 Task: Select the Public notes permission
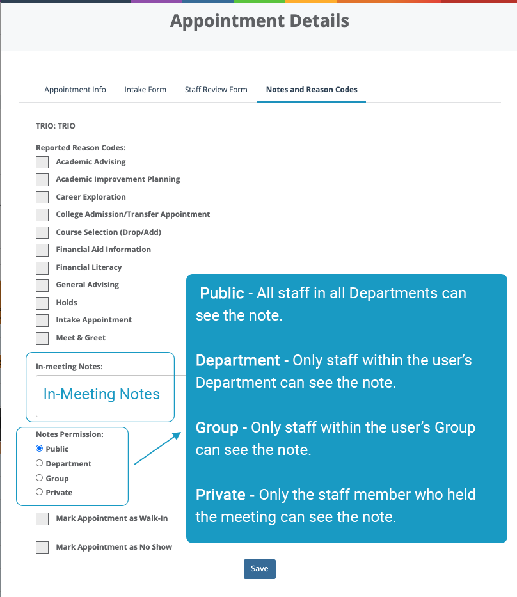tap(38, 449)
